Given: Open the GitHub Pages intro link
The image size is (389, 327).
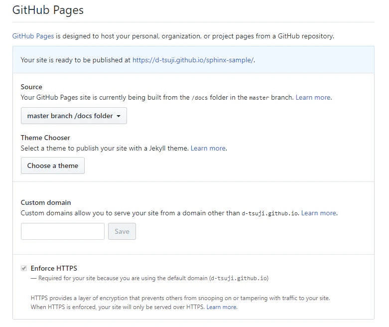Looking at the screenshot, I should coord(33,36).
